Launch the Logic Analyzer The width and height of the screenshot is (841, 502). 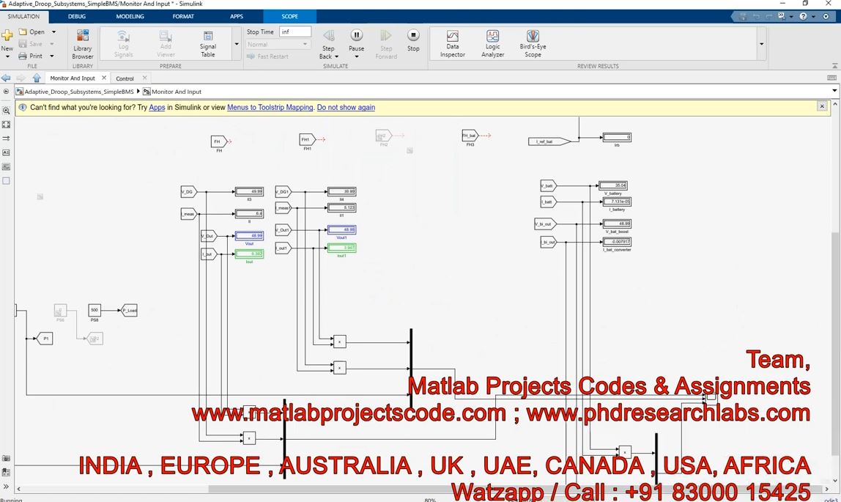pos(492,43)
